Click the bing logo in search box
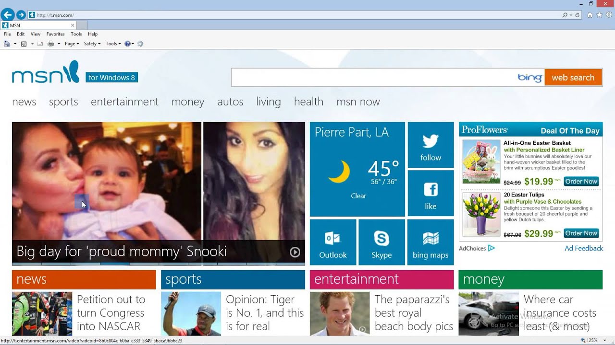Viewport: 615px width, 345px height. (x=529, y=77)
